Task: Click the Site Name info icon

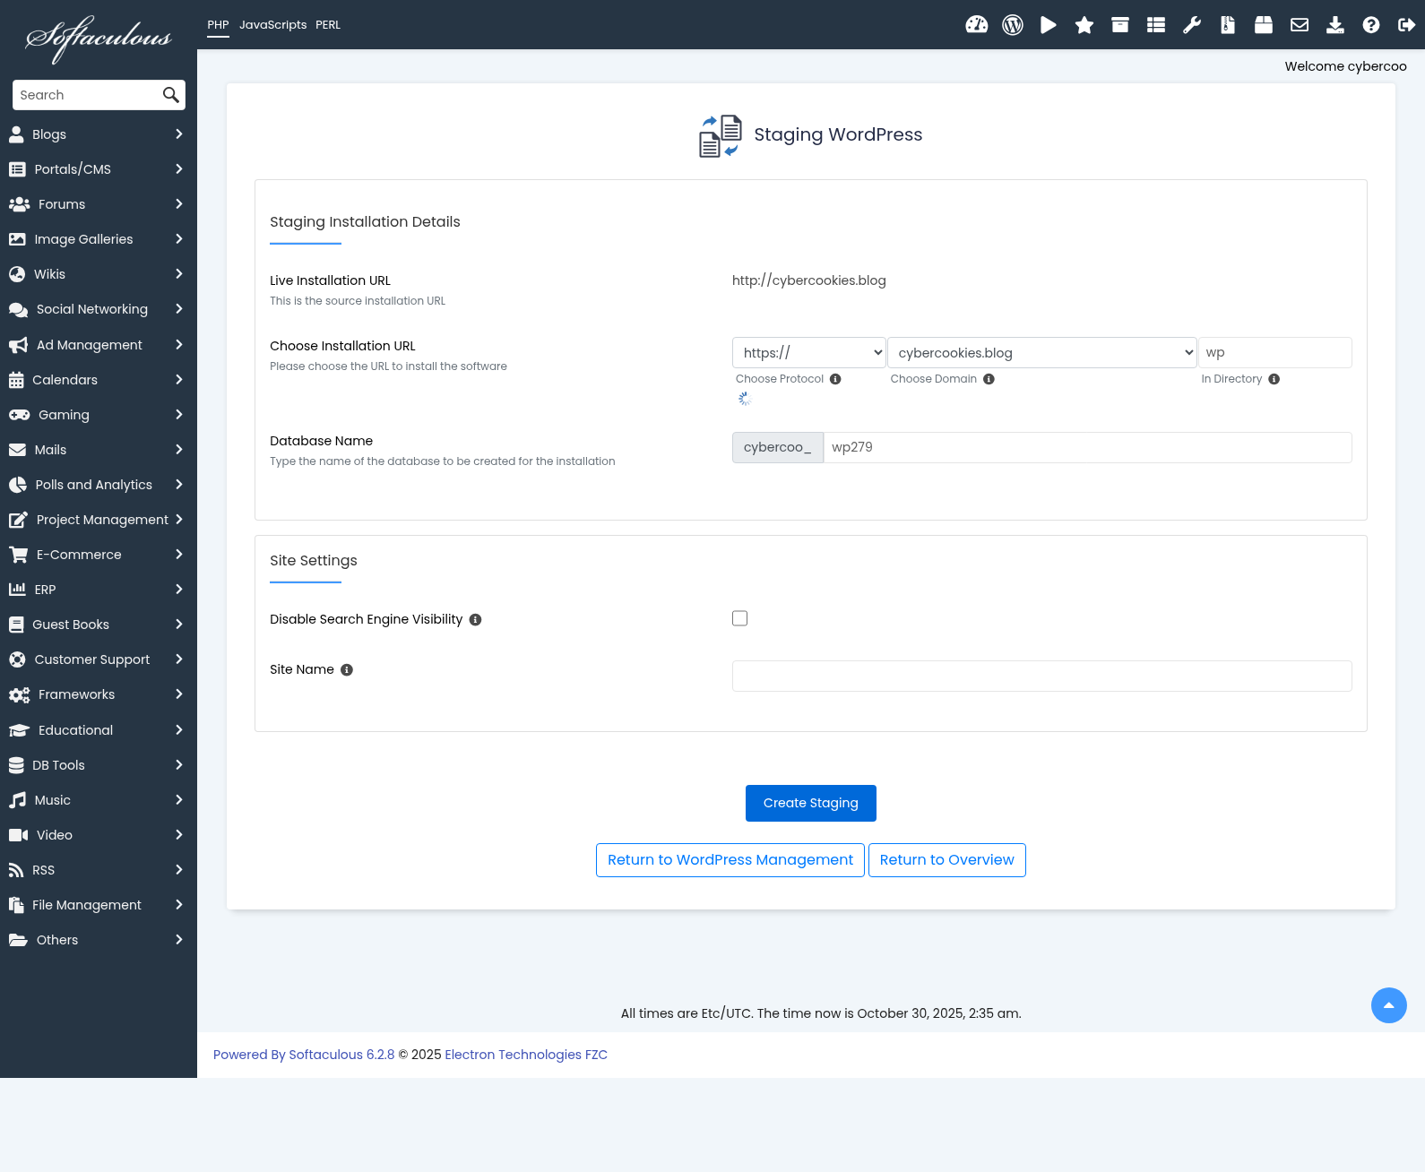Action: [347, 670]
